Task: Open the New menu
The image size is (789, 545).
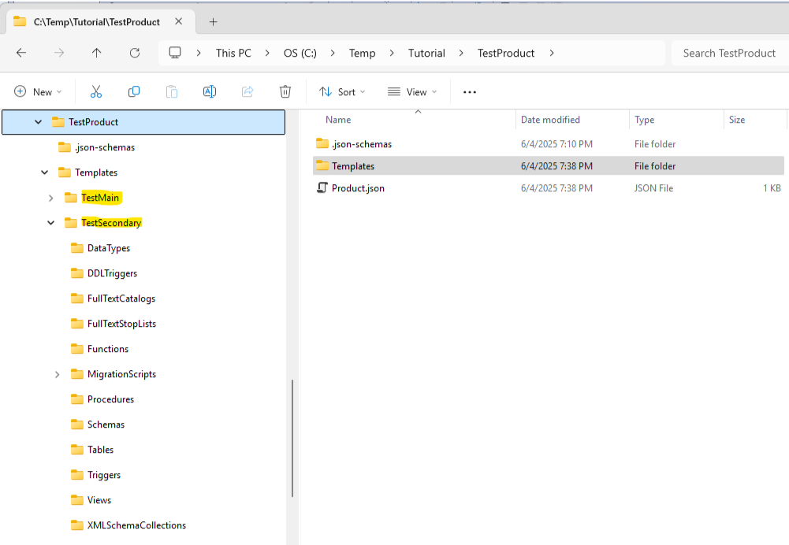Action: (x=38, y=91)
